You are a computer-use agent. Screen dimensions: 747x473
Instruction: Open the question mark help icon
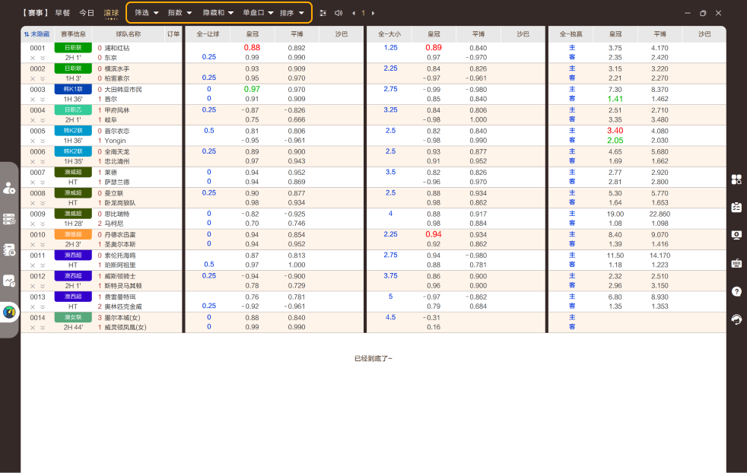736,291
